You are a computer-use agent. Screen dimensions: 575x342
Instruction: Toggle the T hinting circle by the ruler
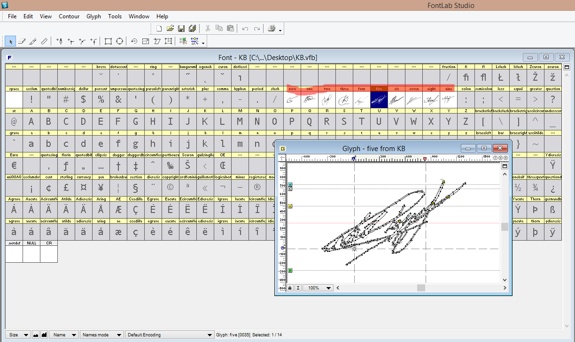coord(496,158)
